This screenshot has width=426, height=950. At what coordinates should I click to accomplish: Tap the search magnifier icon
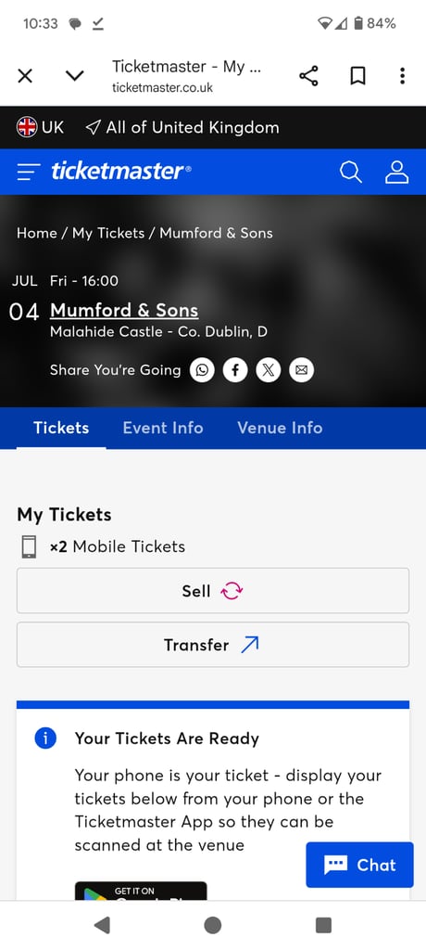click(x=350, y=172)
